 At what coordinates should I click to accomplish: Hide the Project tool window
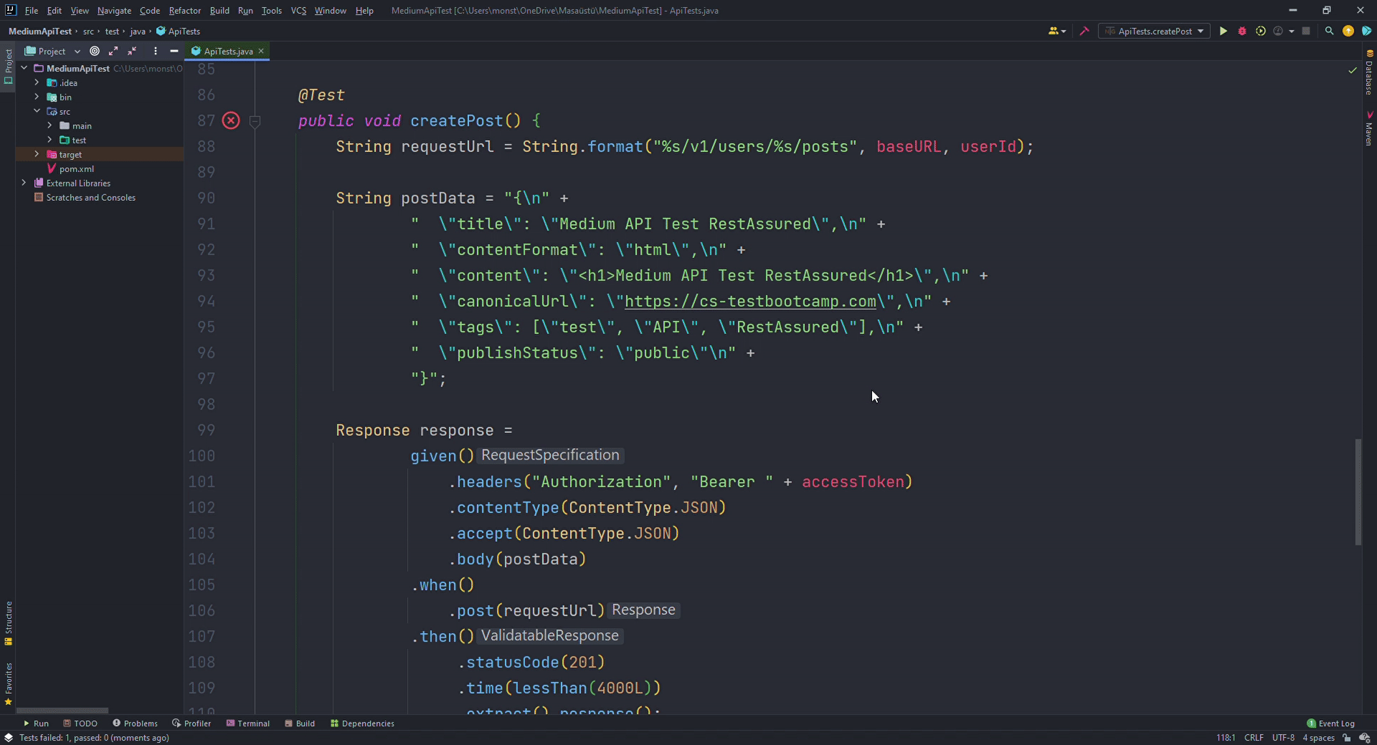174,51
